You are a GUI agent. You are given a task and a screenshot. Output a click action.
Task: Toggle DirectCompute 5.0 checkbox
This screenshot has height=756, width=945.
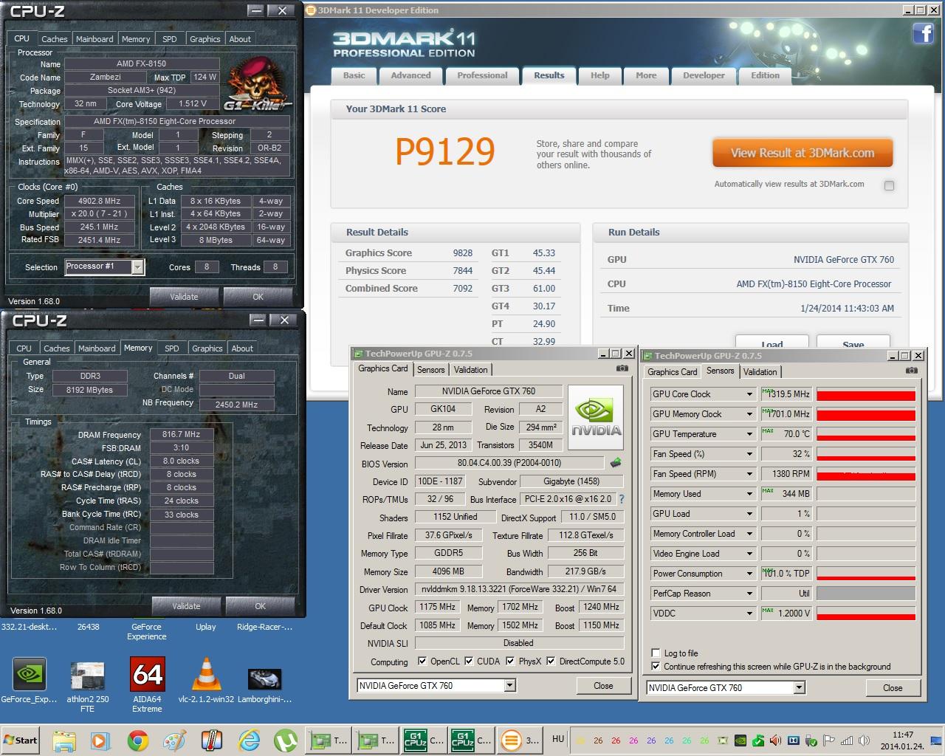point(550,661)
